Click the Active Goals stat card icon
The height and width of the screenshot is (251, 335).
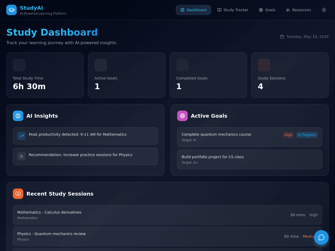pyautogui.click(x=101, y=65)
